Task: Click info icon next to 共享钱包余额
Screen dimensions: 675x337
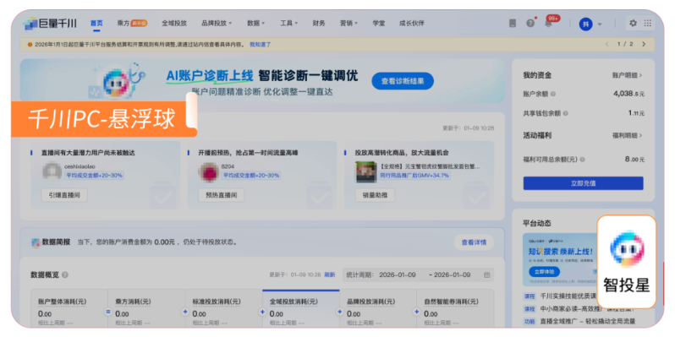Action: pyautogui.click(x=566, y=113)
